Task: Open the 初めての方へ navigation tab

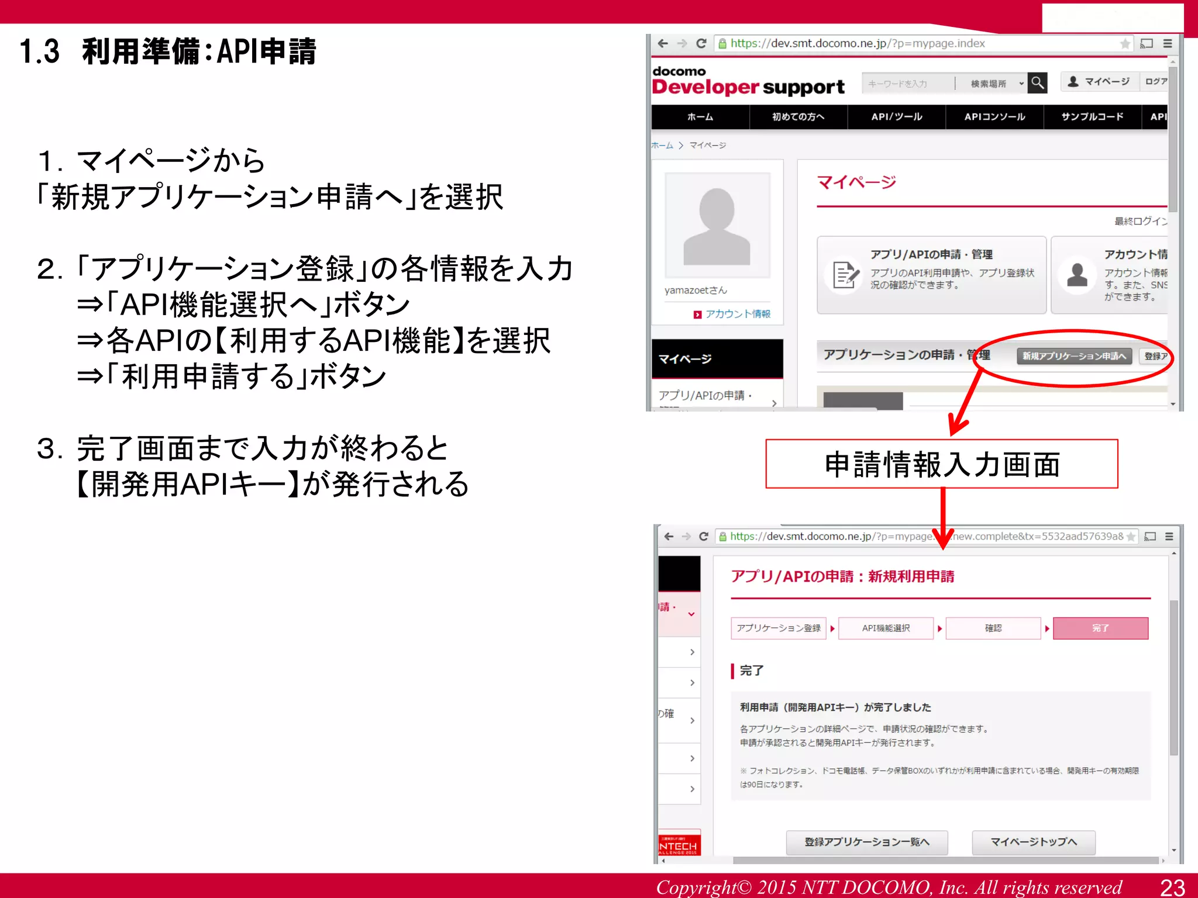Action: click(x=798, y=117)
